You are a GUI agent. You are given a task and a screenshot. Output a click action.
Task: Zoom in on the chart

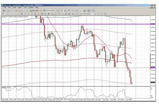(x=69, y=10)
